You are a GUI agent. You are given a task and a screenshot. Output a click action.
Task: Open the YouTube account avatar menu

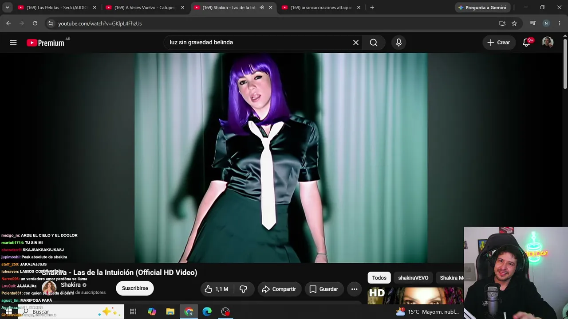pyautogui.click(x=548, y=43)
